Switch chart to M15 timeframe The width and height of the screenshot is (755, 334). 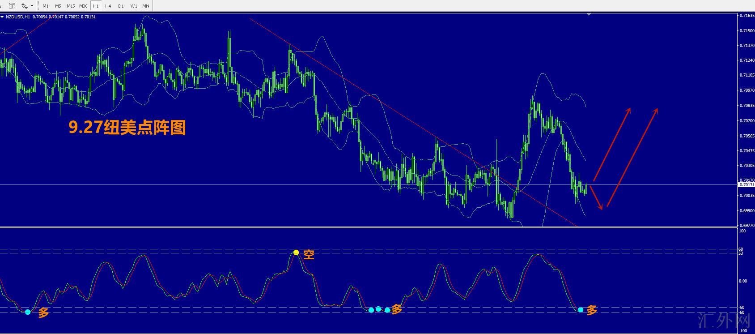71,6
